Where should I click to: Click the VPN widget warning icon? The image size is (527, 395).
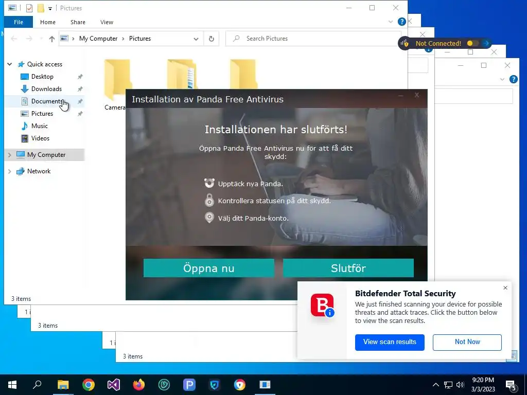tap(405, 43)
